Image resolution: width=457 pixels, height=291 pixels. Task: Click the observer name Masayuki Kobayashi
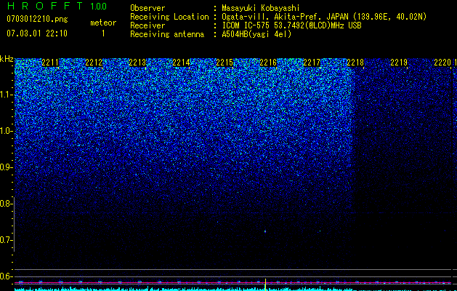pyautogui.click(x=261, y=8)
